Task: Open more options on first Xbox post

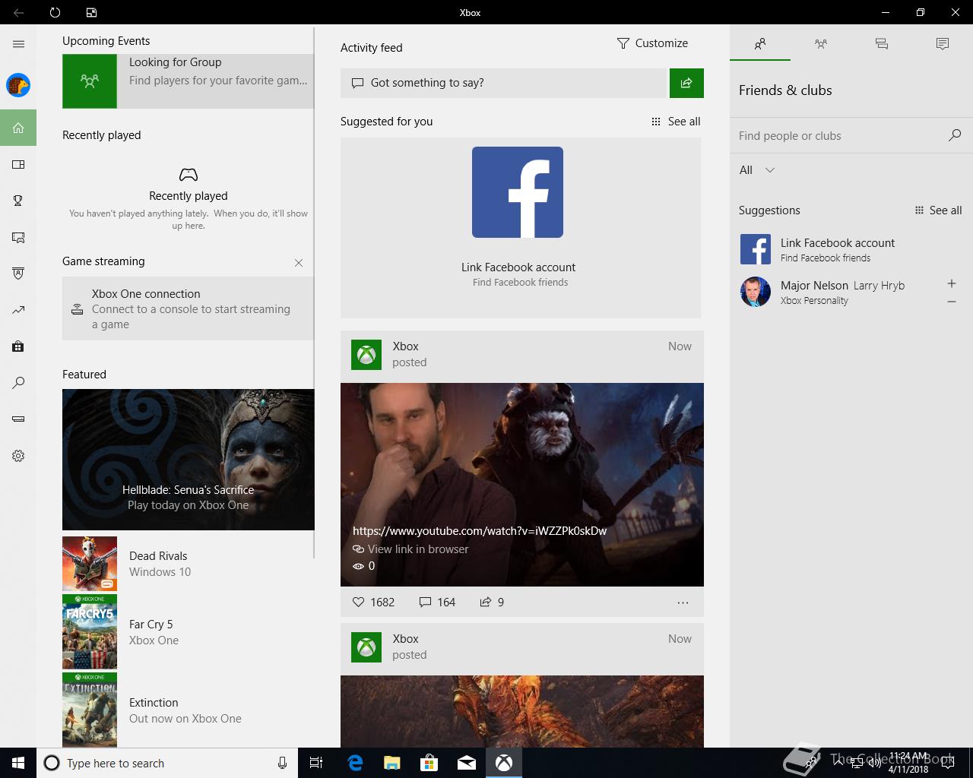Action: click(x=683, y=602)
